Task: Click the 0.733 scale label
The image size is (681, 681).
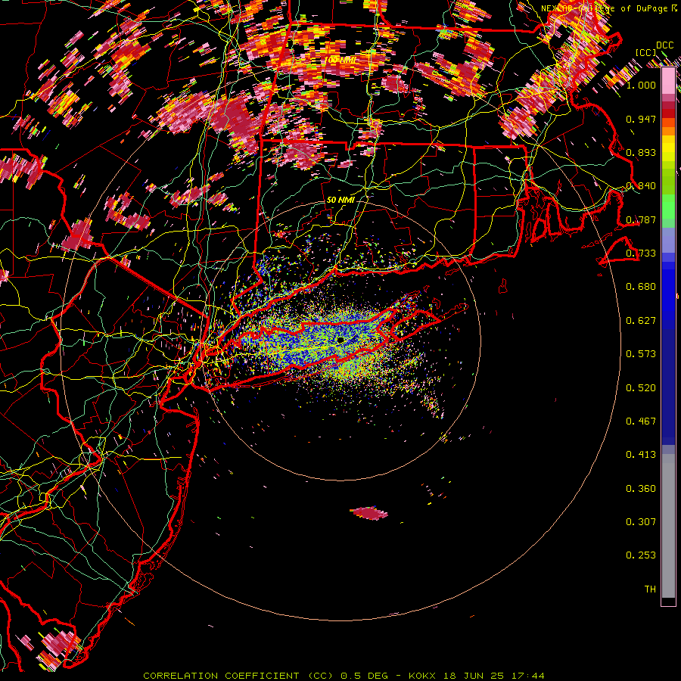Action: [x=641, y=253]
